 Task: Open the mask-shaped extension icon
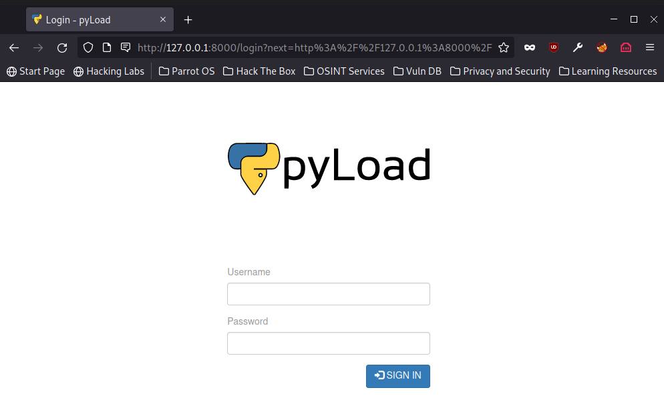(529, 48)
